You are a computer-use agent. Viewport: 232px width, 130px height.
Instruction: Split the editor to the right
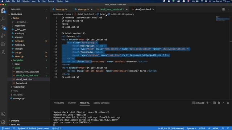click(x=223, y=9)
